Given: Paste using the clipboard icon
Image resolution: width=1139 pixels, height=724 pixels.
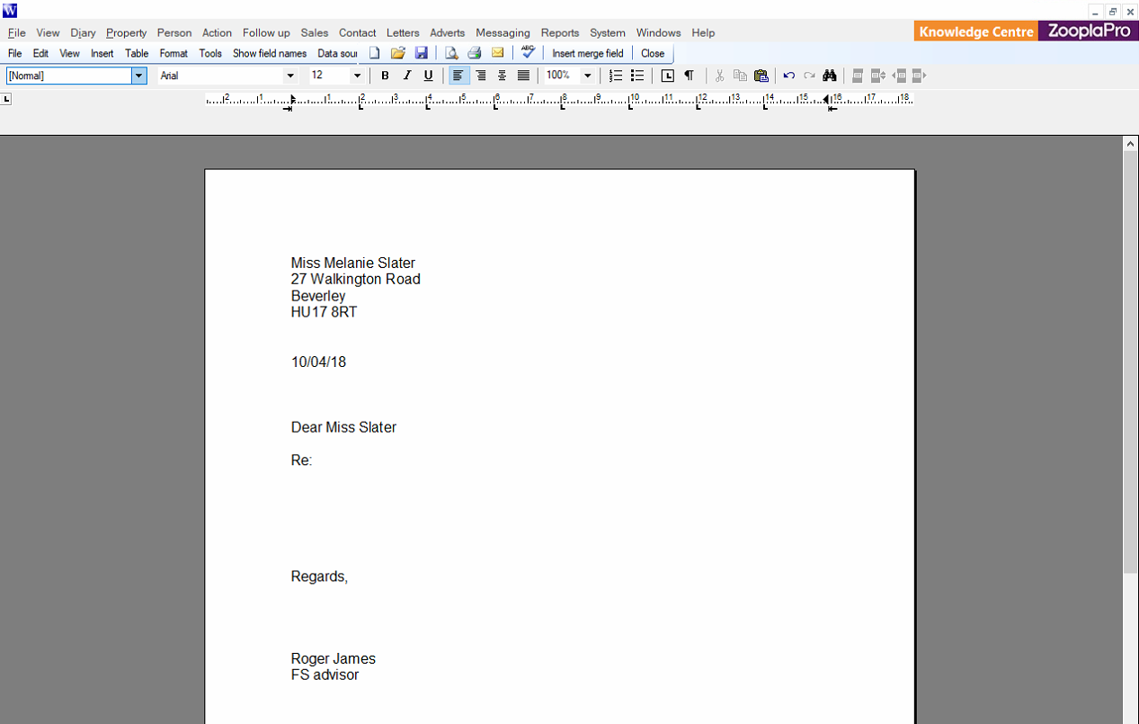Looking at the screenshot, I should pos(761,76).
